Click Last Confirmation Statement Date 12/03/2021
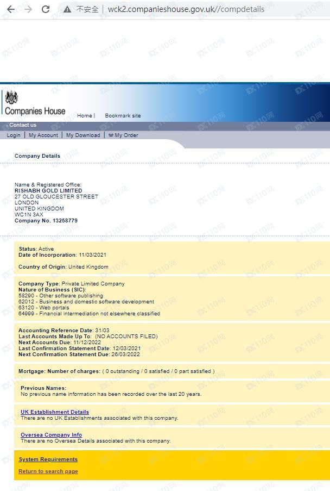Viewport: 330px width, 491px height. (x=80, y=348)
